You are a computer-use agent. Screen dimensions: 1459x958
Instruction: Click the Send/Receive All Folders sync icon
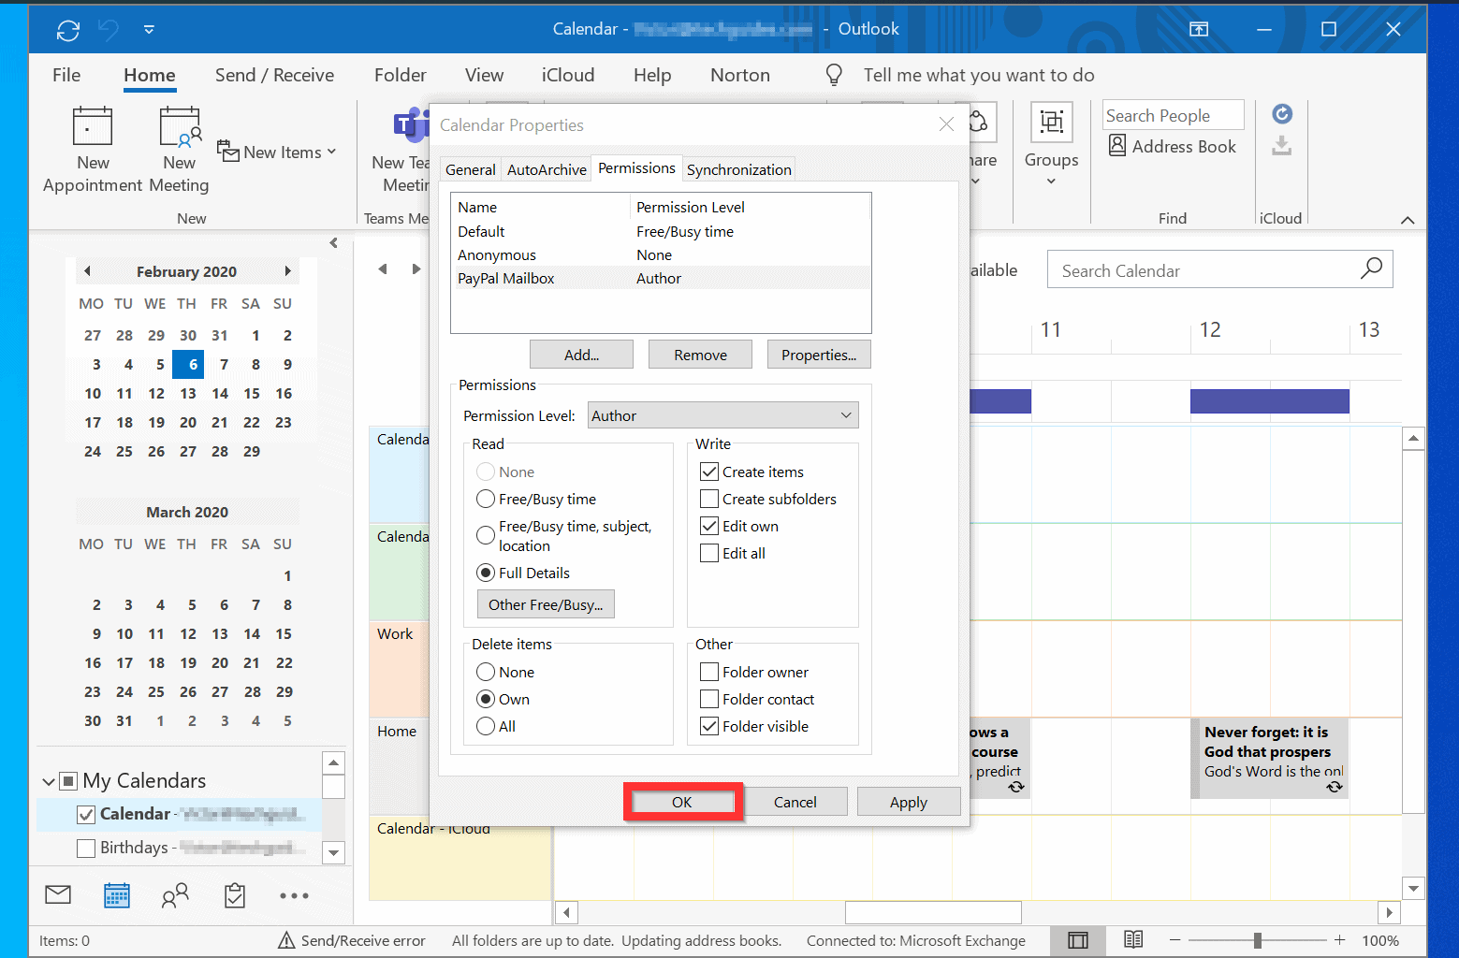point(68,30)
